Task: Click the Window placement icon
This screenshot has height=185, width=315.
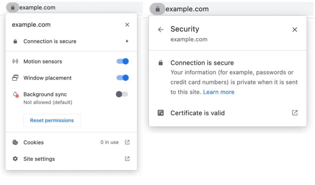Action: [15, 78]
